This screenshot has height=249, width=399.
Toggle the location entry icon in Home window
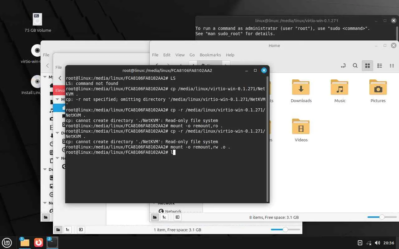click(343, 66)
